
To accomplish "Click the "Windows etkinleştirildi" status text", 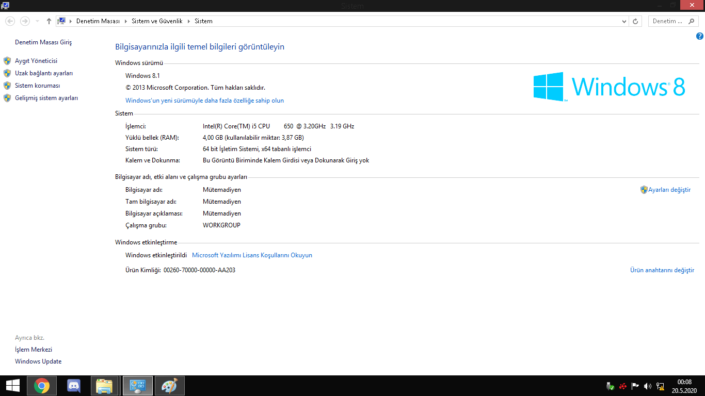I will click(x=156, y=255).
